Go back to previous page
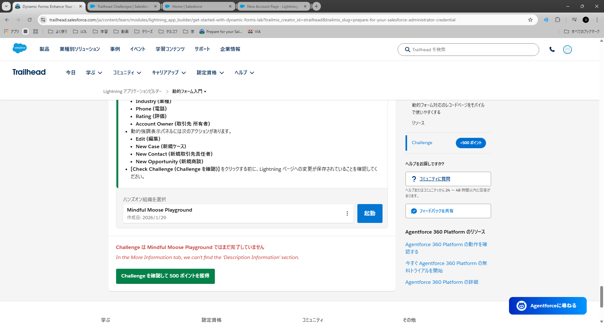This screenshot has height=324, width=604. pyautogui.click(x=7, y=20)
